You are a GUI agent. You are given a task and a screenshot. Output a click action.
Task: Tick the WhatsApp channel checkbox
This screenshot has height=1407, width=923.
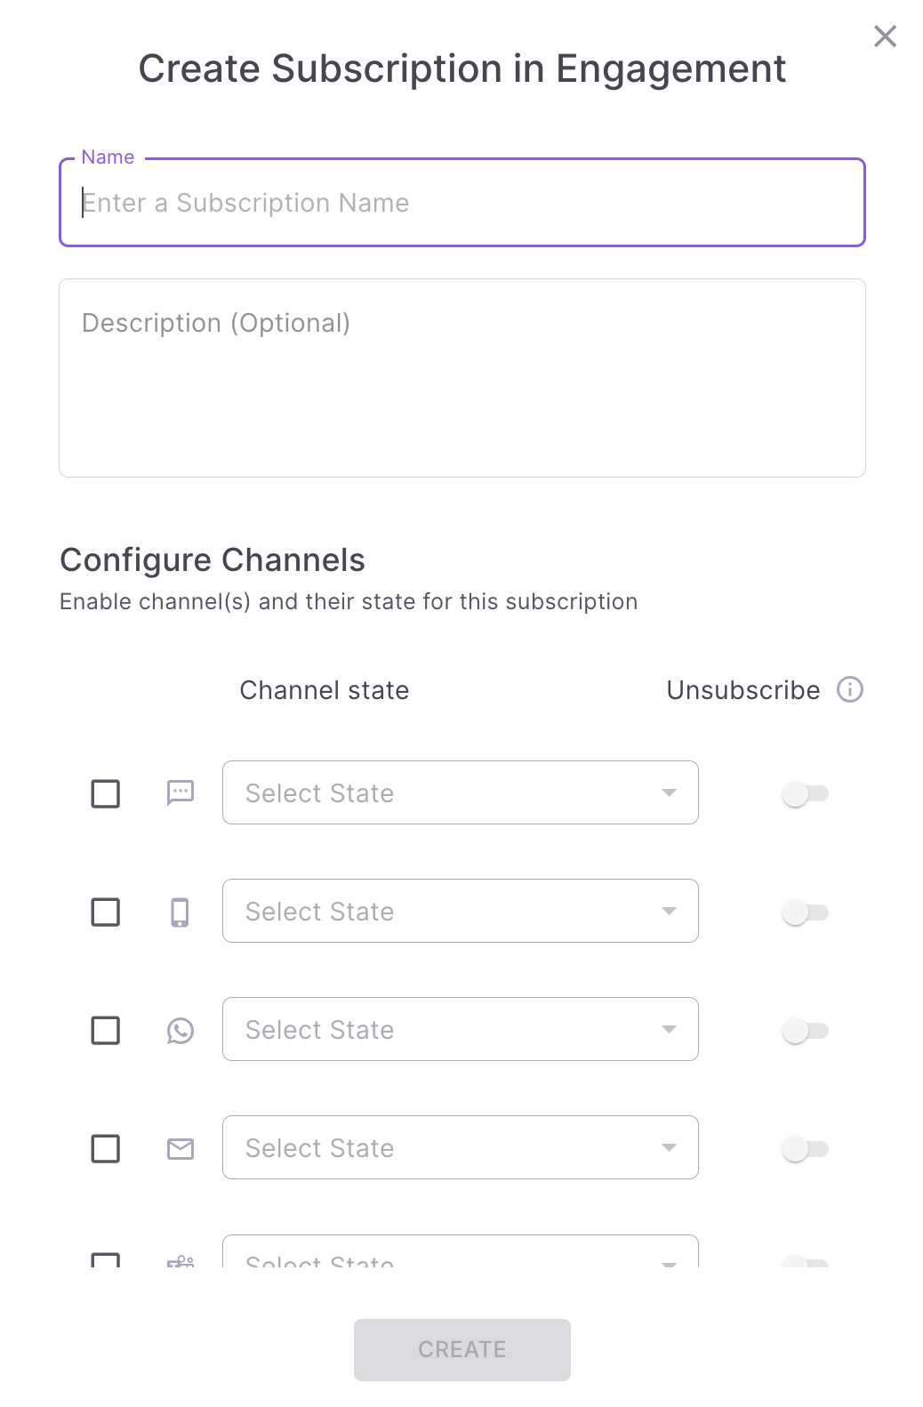coord(106,1030)
